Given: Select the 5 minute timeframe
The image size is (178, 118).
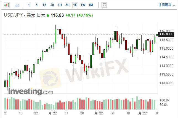Looking at the screenshot, I should click(x=37, y=5).
